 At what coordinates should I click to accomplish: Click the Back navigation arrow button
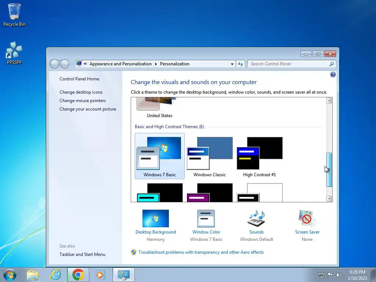click(x=54, y=64)
